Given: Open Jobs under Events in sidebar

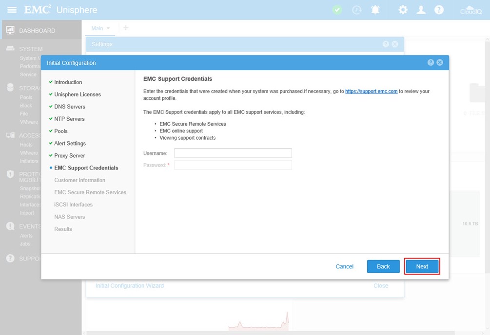Looking at the screenshot, I should [25, 244].
